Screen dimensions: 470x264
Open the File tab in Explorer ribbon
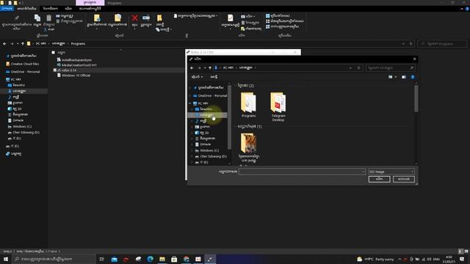[x=7, y=9]
